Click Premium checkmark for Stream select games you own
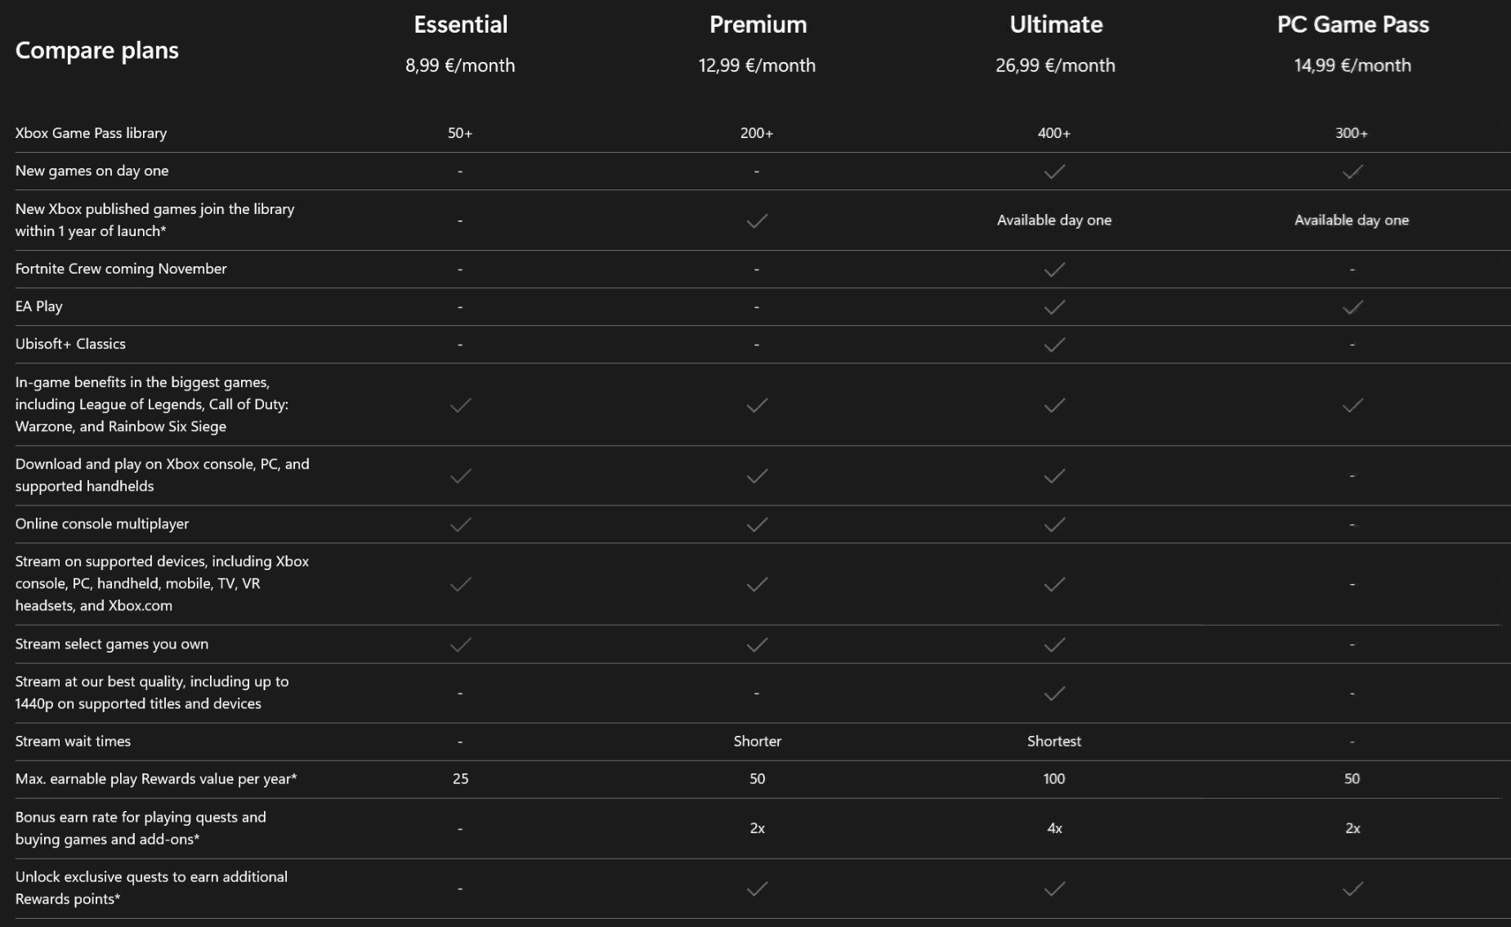The image size is (1511, 927). tap(758, 644)
